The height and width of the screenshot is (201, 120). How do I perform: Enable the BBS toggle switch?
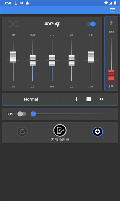[x=22, y=114]
